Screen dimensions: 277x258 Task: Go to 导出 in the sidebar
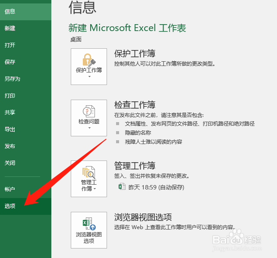coord(25,129)
